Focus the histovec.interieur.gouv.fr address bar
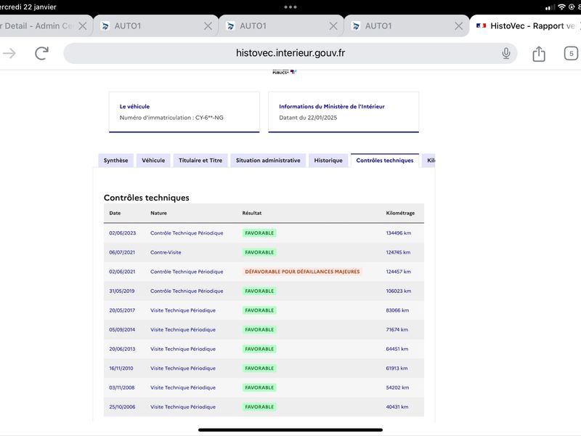Screen dimensions: 581x436 point(290,53)
